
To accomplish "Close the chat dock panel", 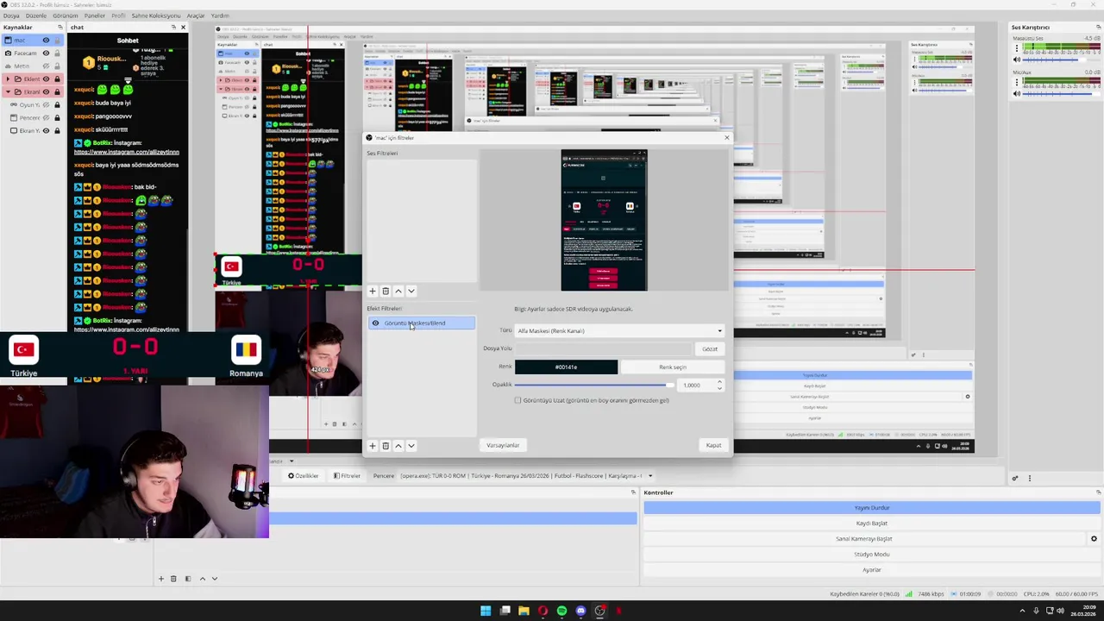I will pos(183,28).
